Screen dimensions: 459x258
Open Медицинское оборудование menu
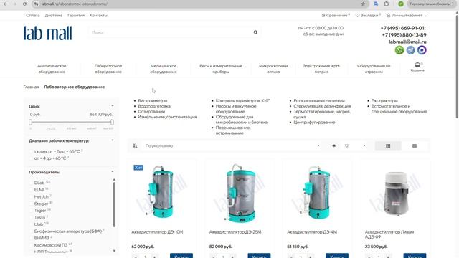164,69
